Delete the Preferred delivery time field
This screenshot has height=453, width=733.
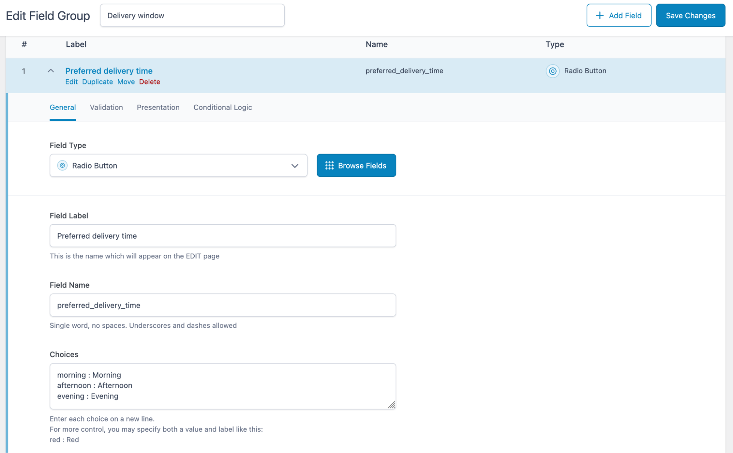pos(150,81)
